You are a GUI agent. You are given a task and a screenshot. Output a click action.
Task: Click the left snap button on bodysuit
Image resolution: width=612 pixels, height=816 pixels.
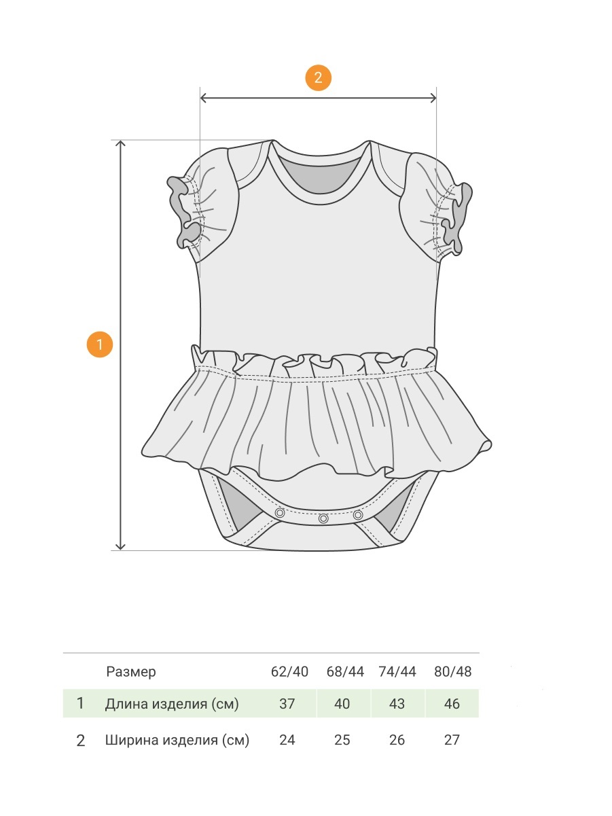pyautogui.click(x=280, y=513)
